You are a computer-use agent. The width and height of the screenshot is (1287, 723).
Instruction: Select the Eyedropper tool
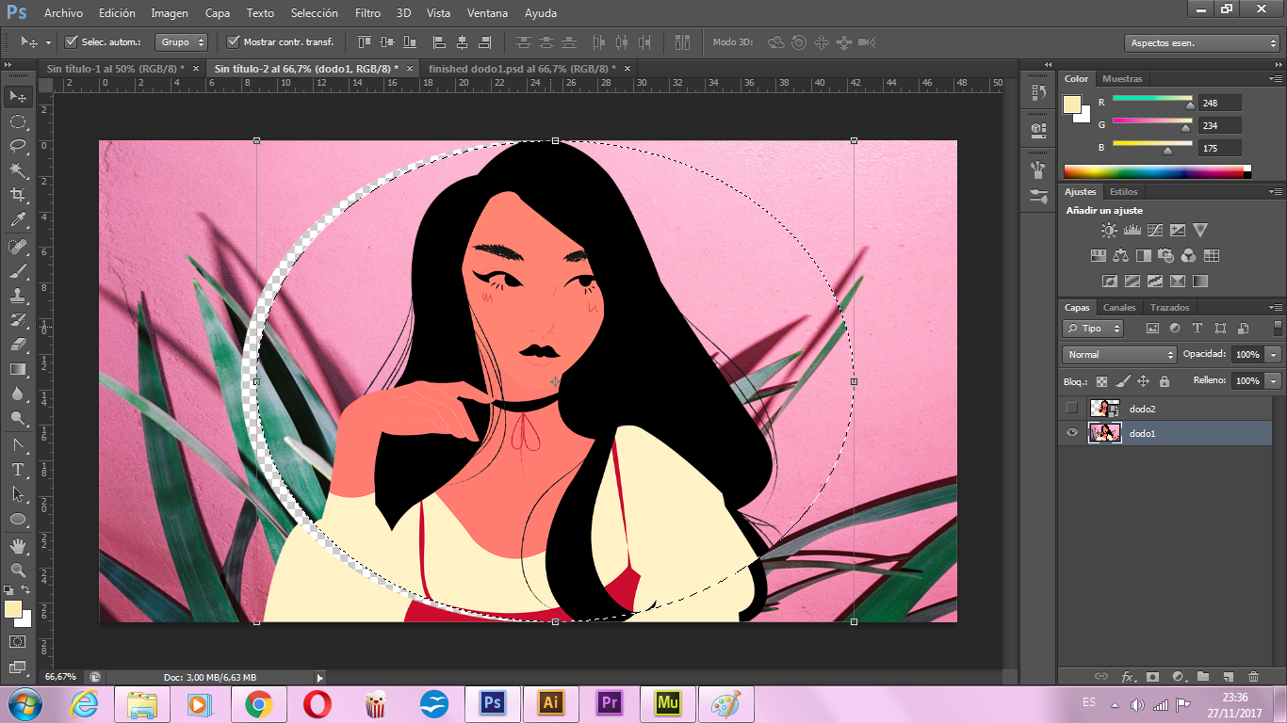[x=17, y=219]
